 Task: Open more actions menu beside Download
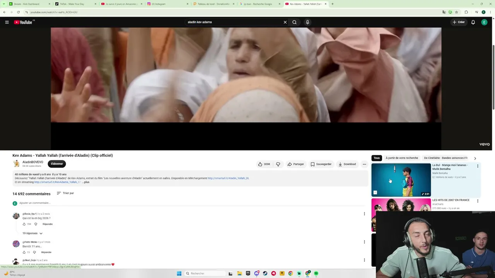click(x=364, y=164)
